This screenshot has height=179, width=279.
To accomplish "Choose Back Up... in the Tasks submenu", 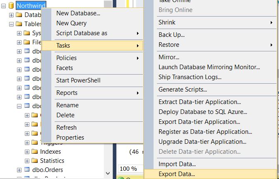I will point(210,35).
